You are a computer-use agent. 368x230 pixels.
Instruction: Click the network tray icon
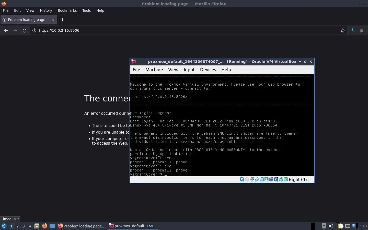(x=348, y=226)
